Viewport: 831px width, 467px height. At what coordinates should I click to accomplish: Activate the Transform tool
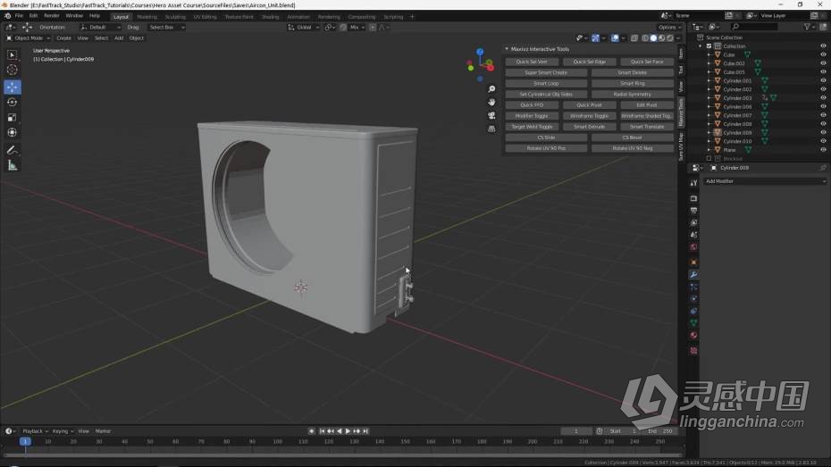click(13, 132)
